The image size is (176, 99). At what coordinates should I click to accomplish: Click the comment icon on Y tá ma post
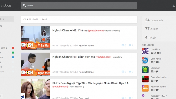pos(123,45)
